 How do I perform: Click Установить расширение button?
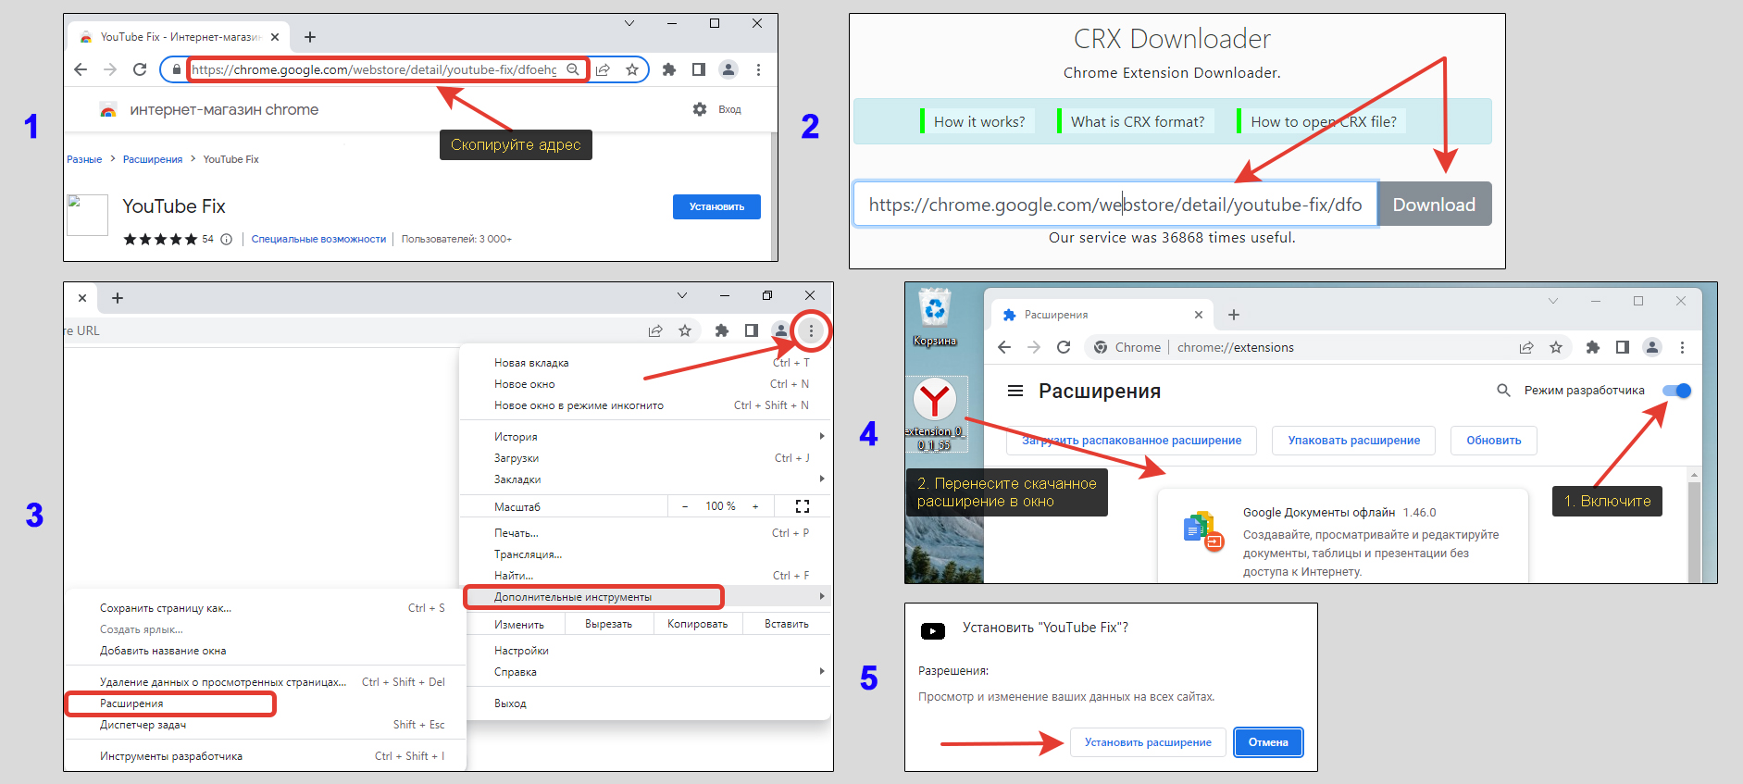(x=1148, y=742)
